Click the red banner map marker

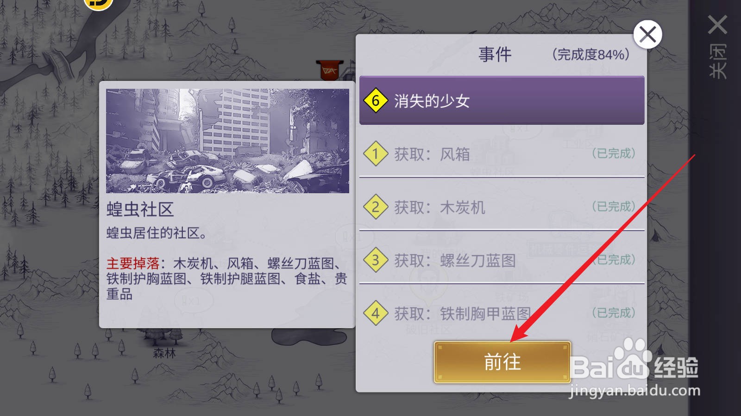point(330,70)
